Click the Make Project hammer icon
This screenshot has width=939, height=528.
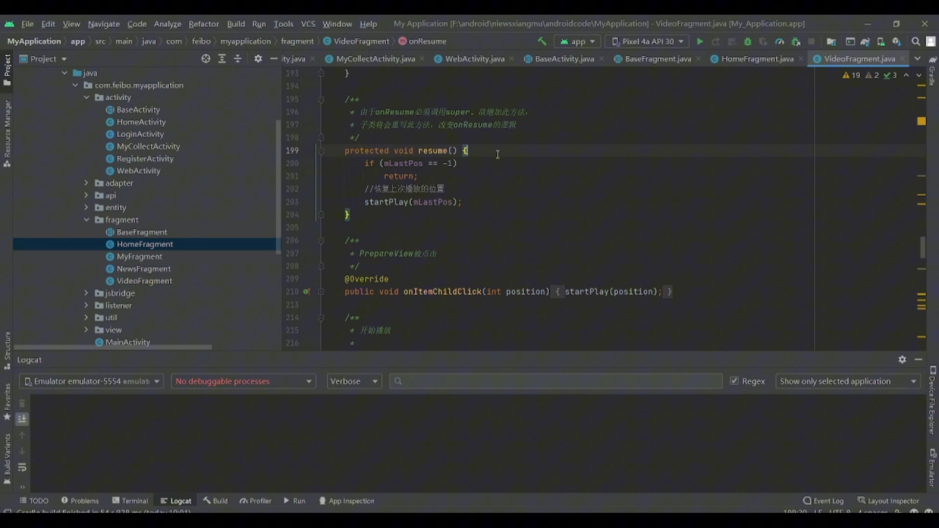pyautogui.click(x=542, y=42)
